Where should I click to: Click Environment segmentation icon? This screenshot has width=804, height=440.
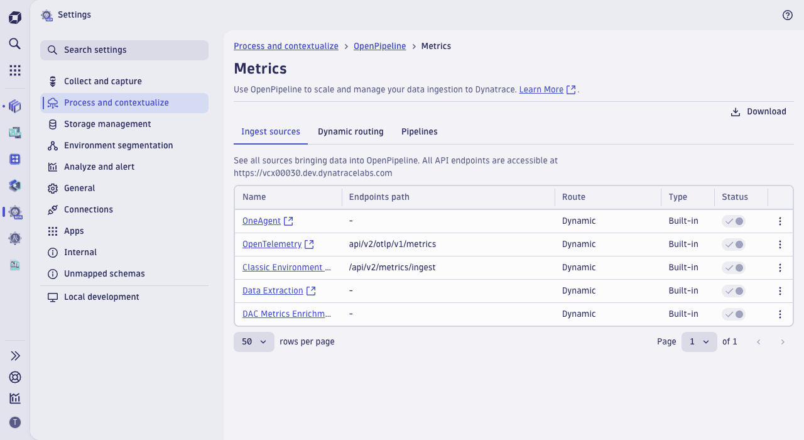pyautogui.click(x=53, y=145)
